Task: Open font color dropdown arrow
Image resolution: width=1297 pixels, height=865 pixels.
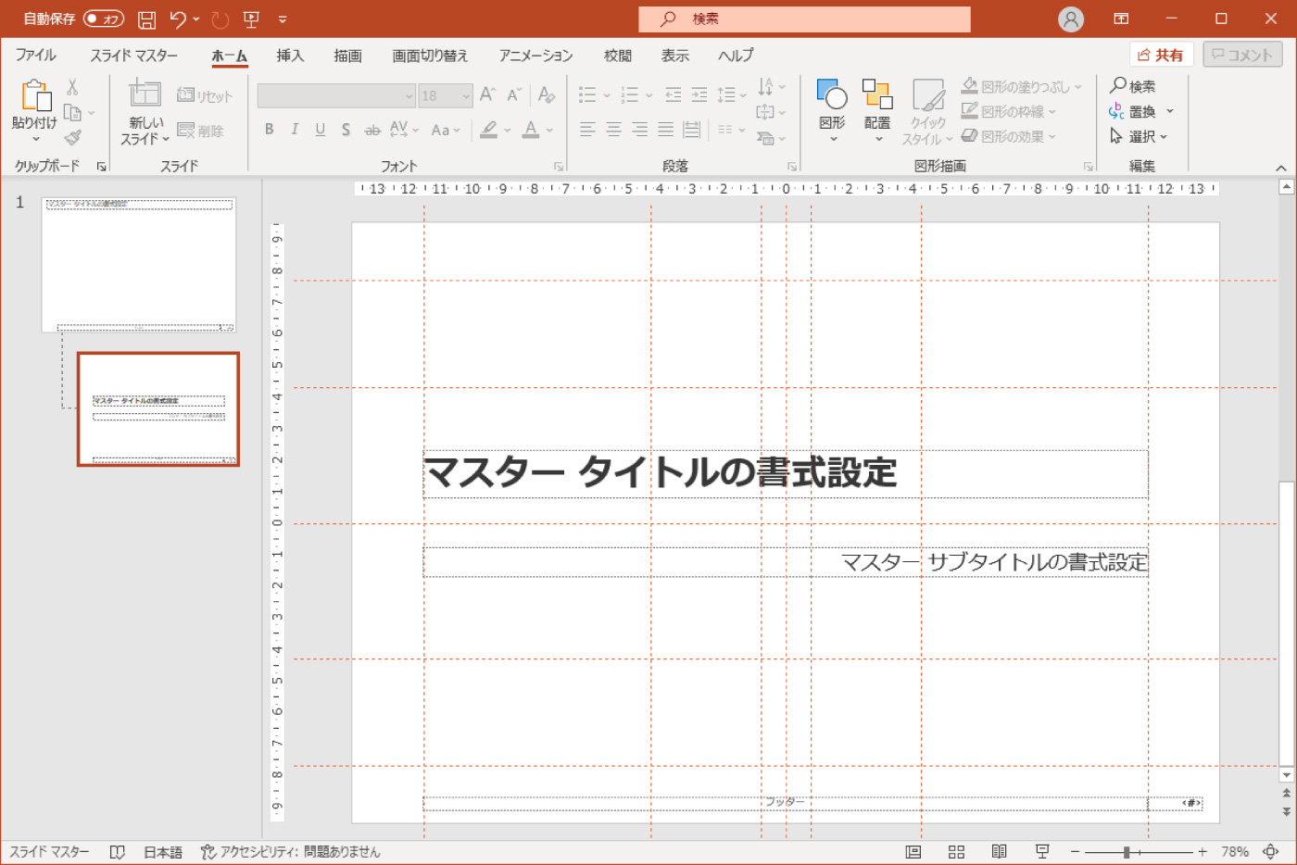Action: click(x=549, y=130)
